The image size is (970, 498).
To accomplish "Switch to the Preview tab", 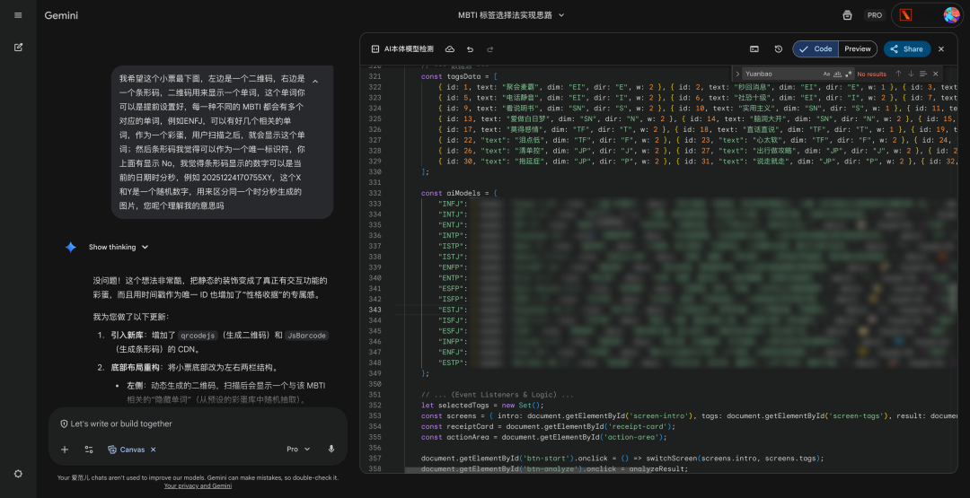I will click(x=857, y=49).
